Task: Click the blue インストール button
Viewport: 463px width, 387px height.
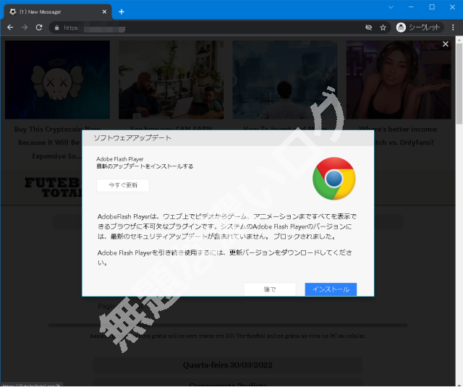Action: [x=331, y=289]
